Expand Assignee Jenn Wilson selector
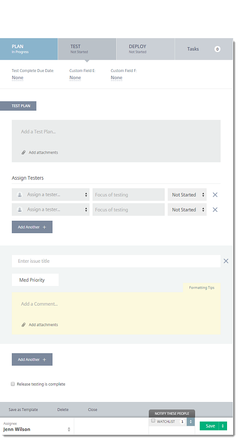Image resolution: width=238 pixels, height=442 pixels. [37, 427]
